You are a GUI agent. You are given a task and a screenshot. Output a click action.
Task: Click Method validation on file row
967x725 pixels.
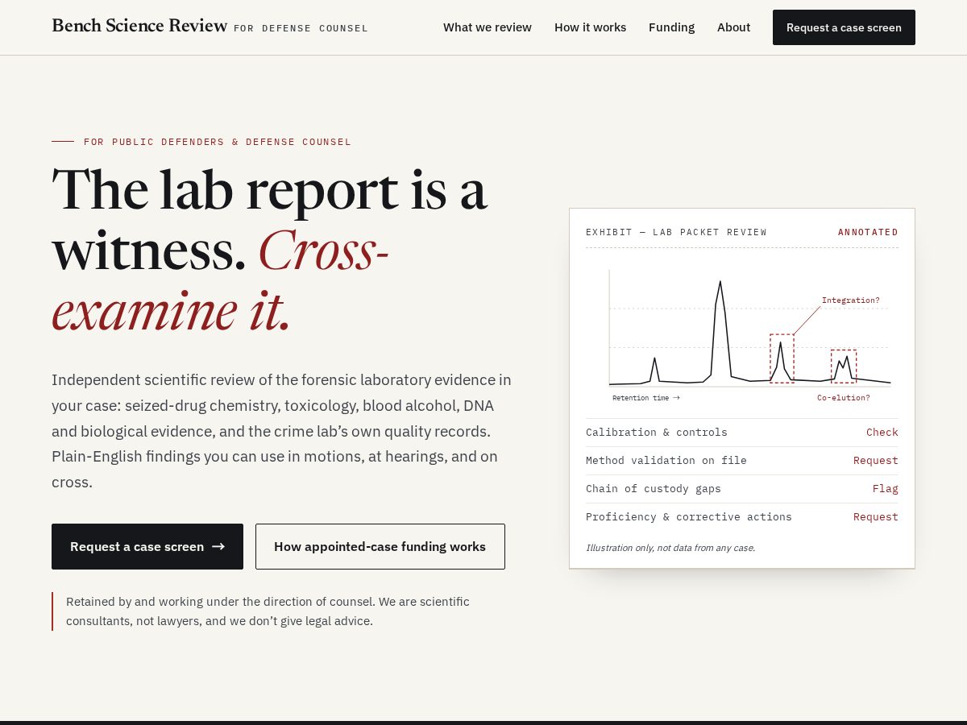tap(742, 461)
